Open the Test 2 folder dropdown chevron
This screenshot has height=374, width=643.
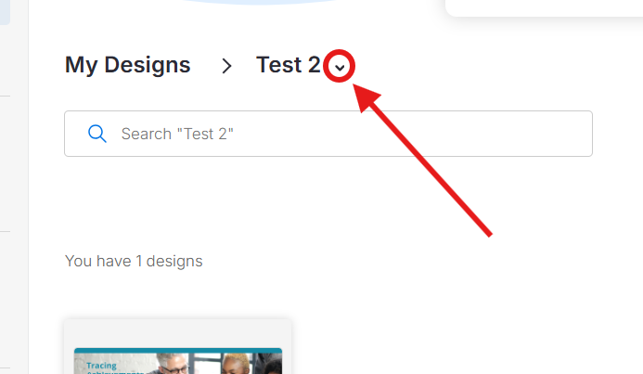tap(341, 67)
